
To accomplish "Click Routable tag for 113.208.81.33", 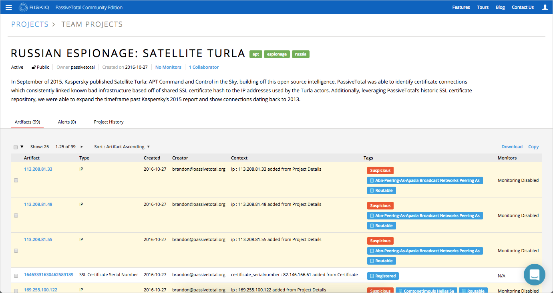I will click(382, 190).
